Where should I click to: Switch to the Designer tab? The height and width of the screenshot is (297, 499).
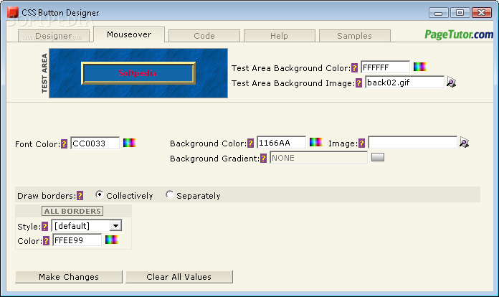click(54, 36)
